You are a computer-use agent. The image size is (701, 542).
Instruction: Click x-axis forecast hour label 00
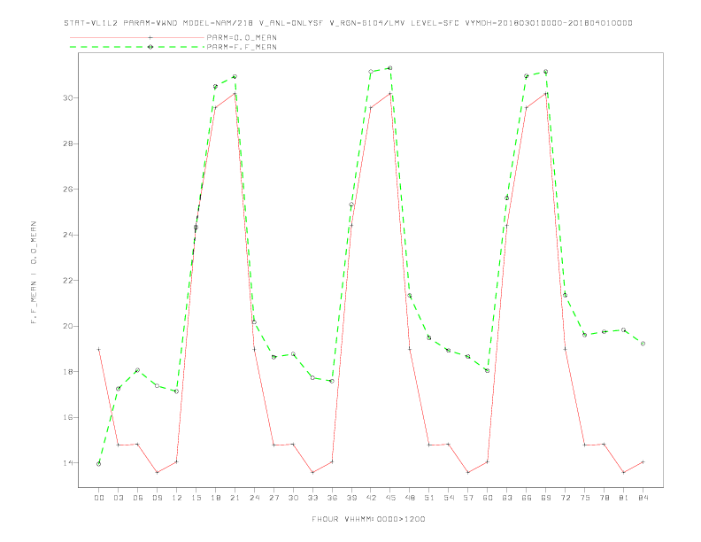click(x=99, y=498)
